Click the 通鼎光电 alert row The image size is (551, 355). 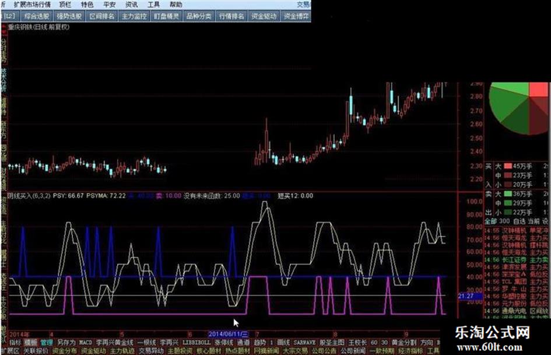(517, 311)
